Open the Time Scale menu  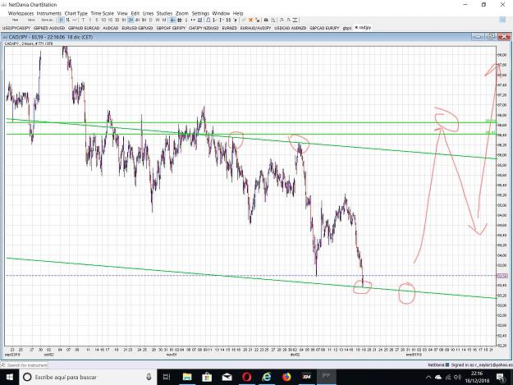103,13
